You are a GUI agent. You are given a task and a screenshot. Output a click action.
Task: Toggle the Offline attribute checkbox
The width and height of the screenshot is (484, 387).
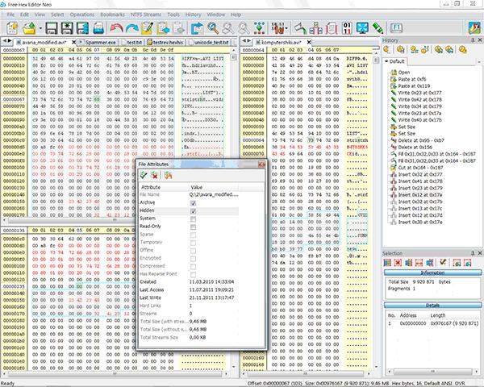(x=194, y=251)
